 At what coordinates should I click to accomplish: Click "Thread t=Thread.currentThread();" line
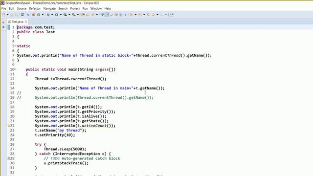point(70,79)
